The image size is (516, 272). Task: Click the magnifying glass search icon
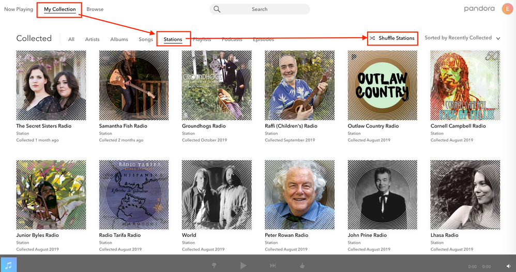[217, 9]
